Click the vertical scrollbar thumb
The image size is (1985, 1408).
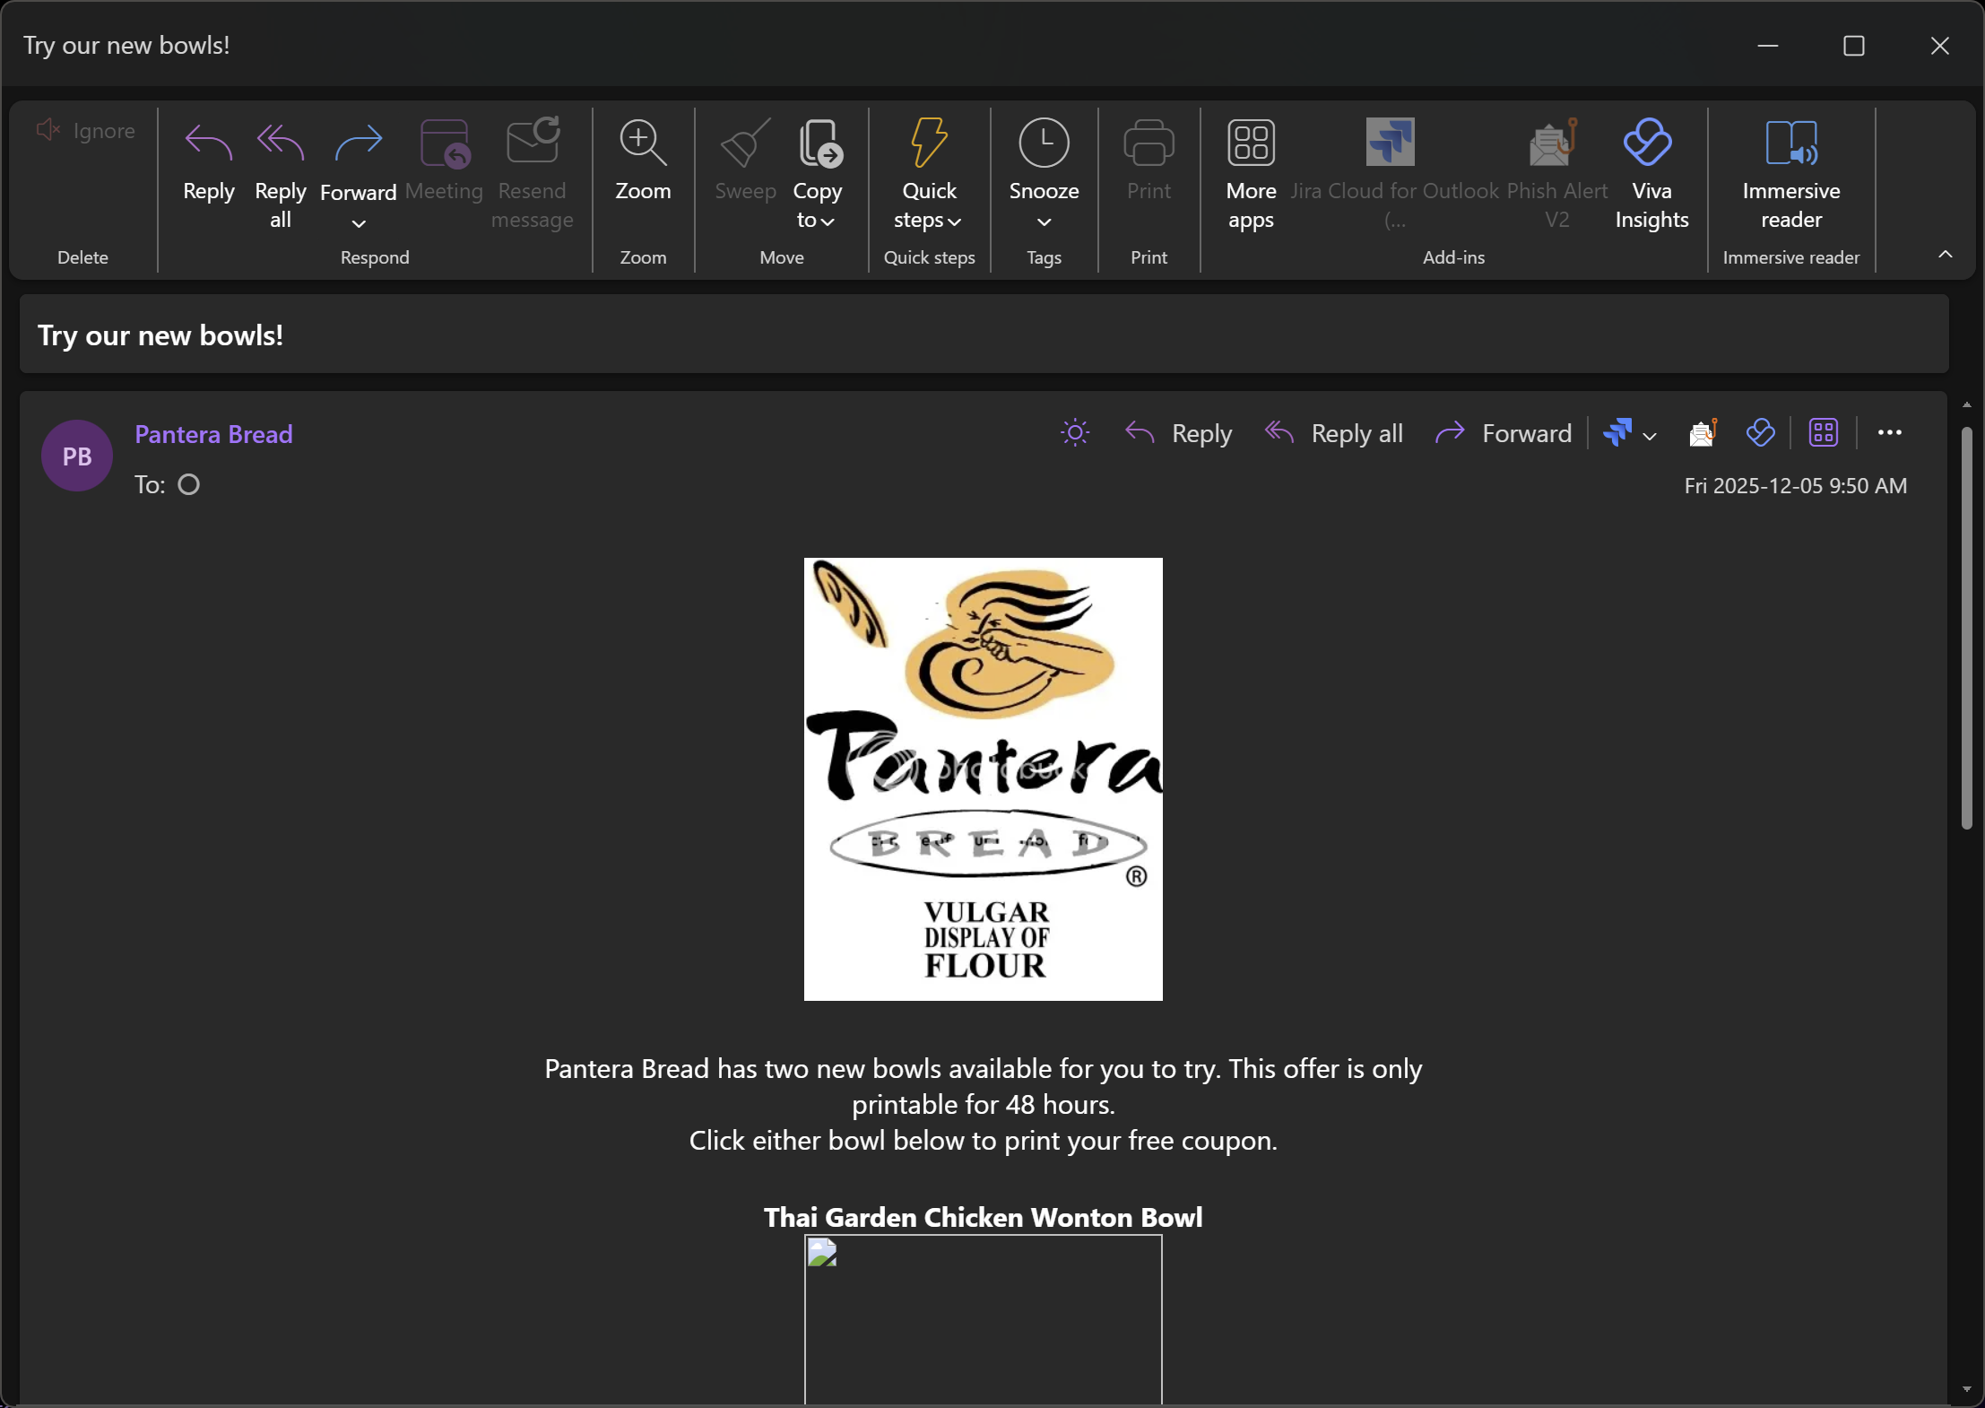pos(1965,628)
